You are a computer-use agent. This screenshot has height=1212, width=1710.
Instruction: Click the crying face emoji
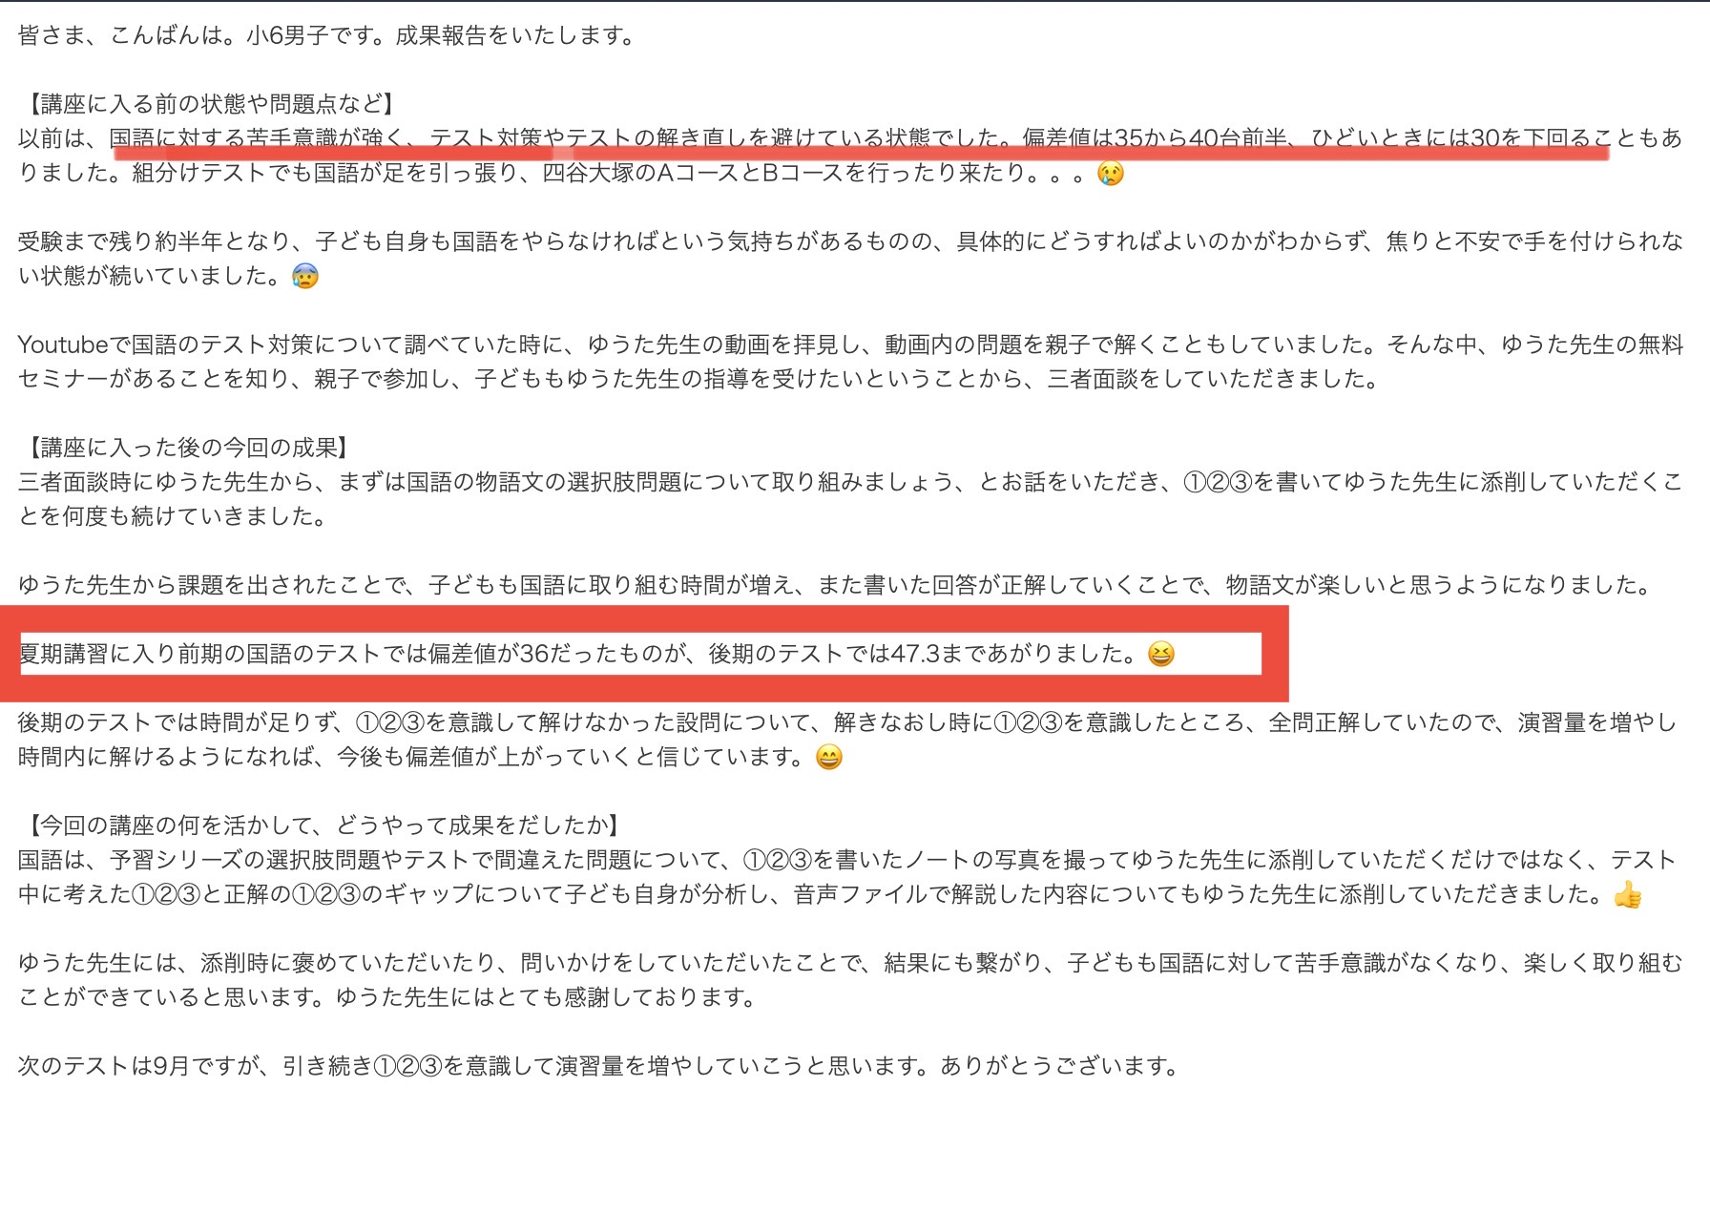tap(1111, 173)
